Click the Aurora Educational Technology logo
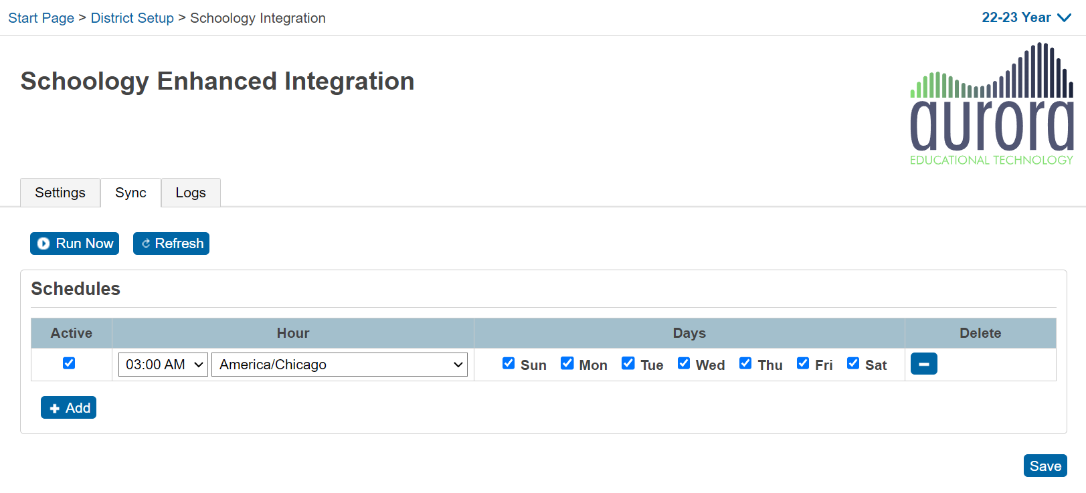Screen dimensions: 1086x493 pos(991,105)
